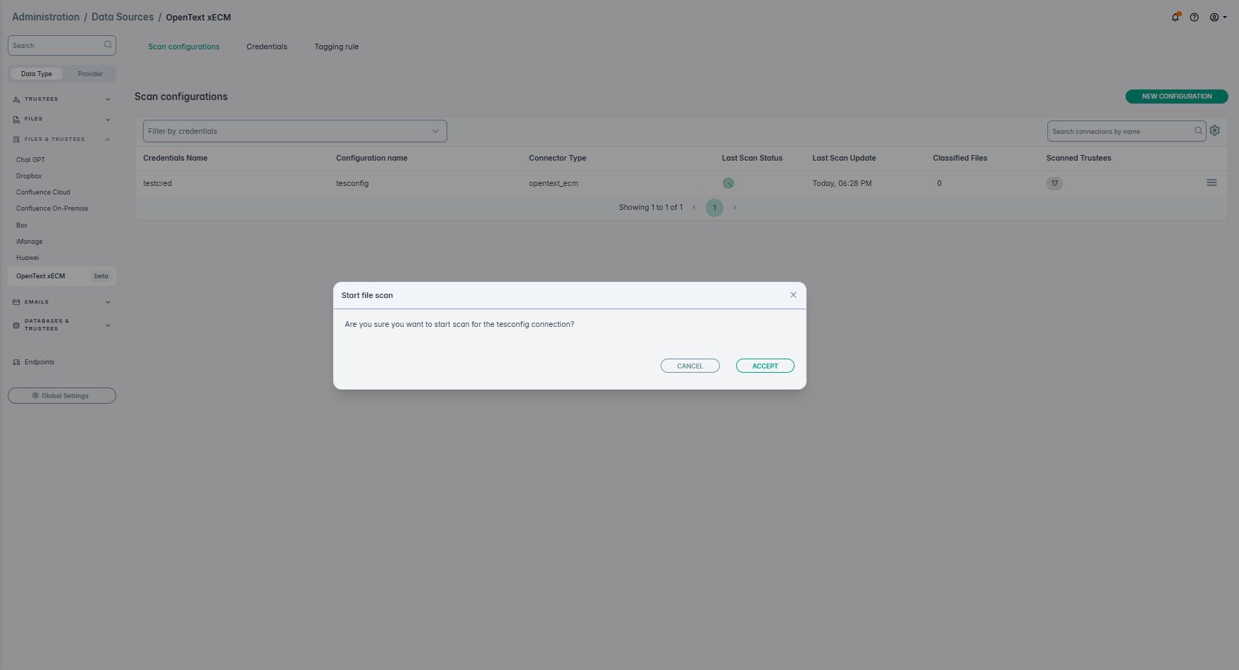Click the Search connections by name field

[1120, 132]
